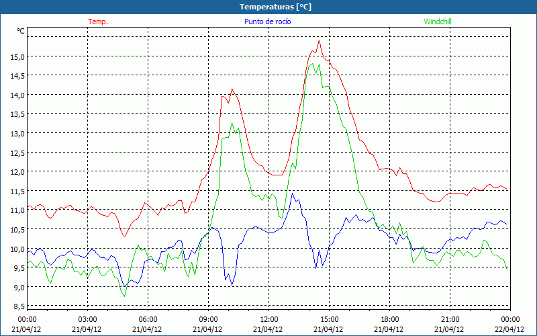The width and height of the screenshot is (537, 336).
Task: Click the 21/04/12 date under 12:00
Action: 268,329
